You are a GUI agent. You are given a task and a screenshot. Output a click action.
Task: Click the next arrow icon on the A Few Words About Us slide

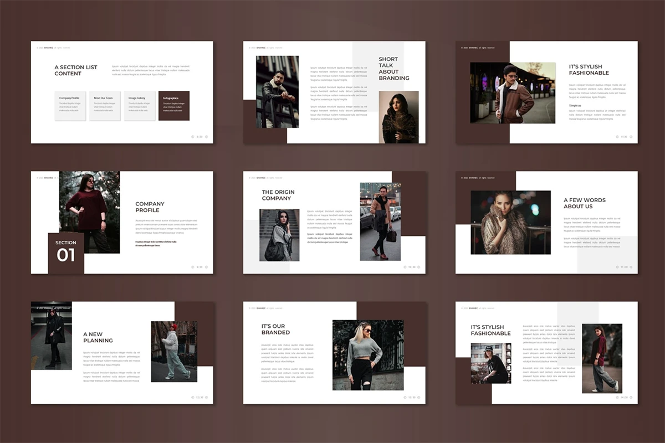631,267
